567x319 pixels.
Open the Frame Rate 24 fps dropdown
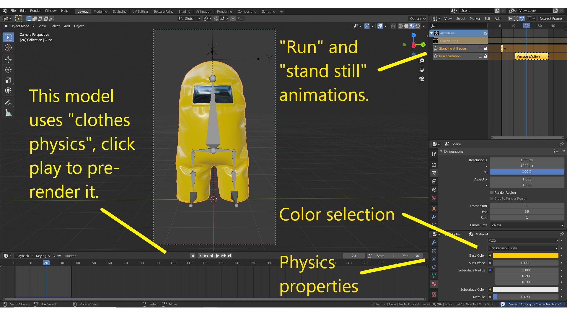[x=527, y=225]
